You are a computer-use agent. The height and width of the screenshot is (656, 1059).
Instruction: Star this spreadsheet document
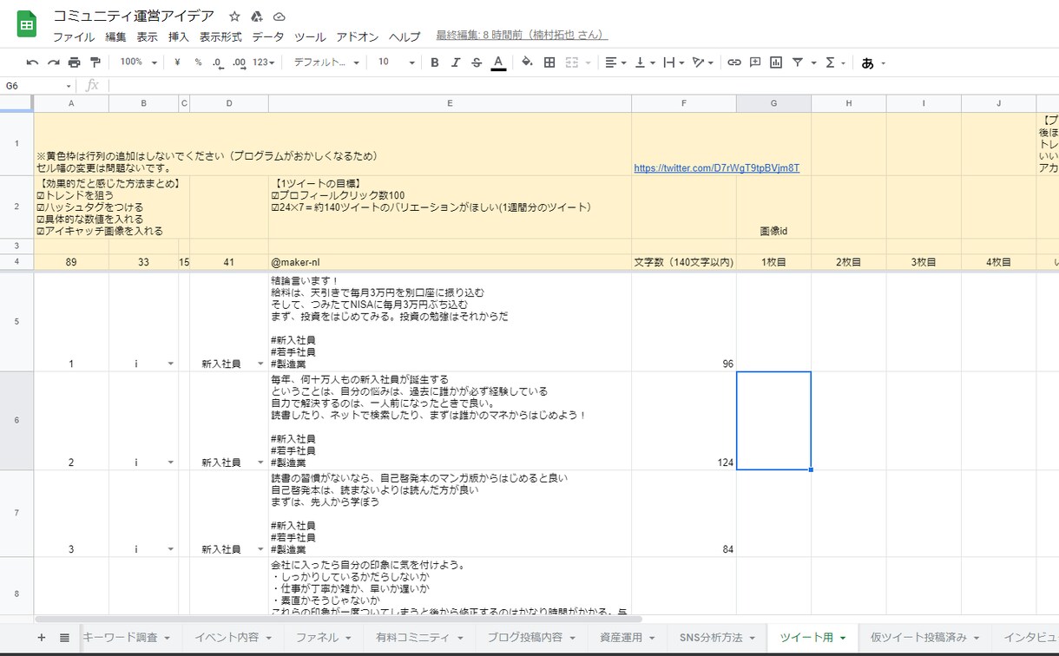point(234,16)
